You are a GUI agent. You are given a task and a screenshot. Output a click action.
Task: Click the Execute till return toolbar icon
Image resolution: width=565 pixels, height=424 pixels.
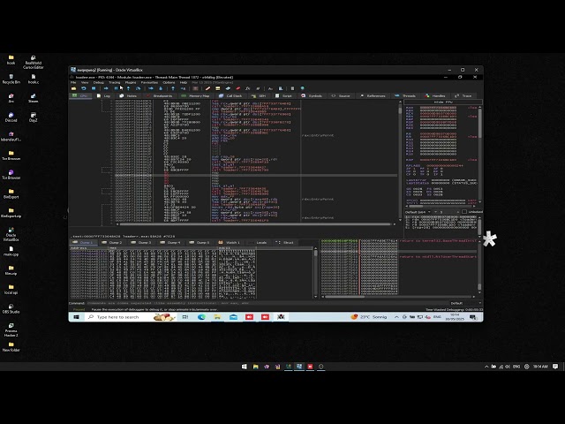click(173, 88)
